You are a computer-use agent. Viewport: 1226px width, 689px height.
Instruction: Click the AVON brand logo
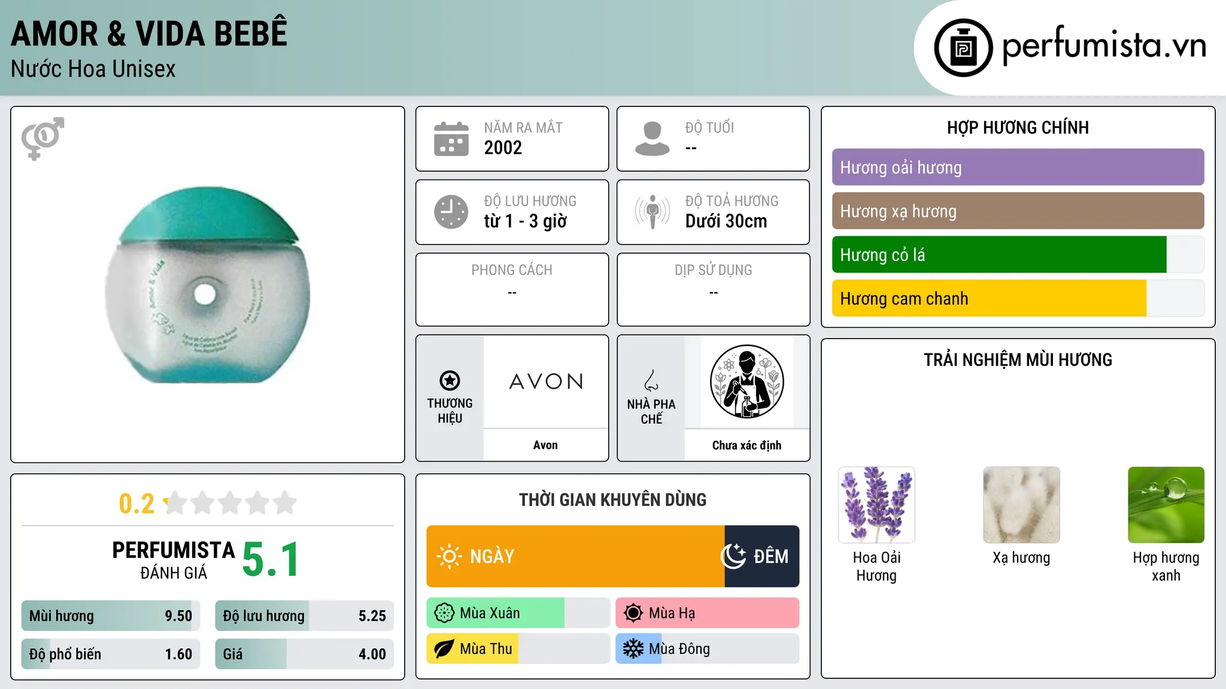tap(546, 382)
